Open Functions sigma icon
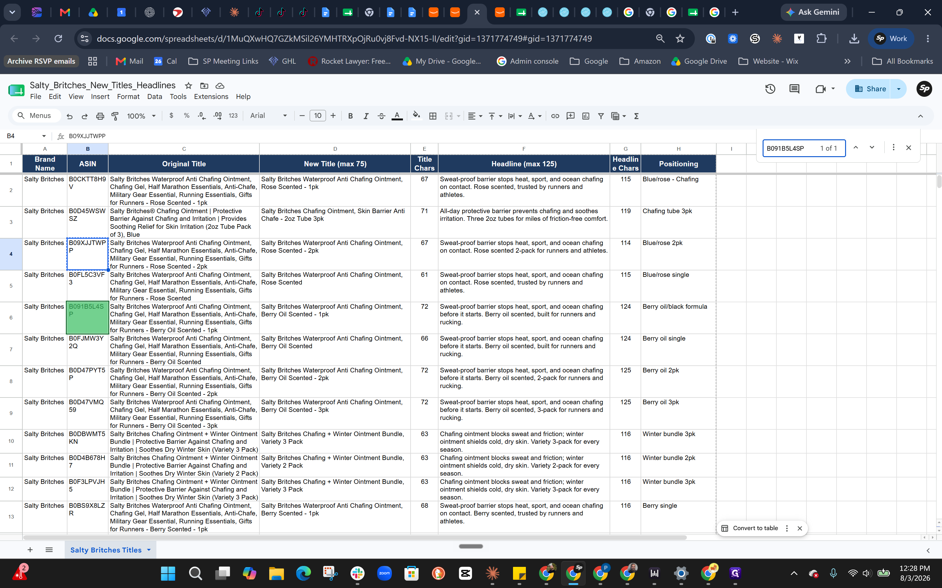 tap(637, 116)
